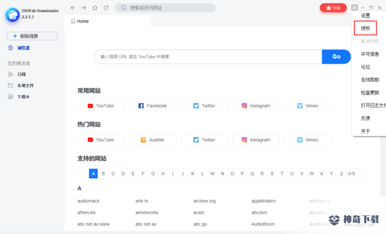Go to the home page icon in toolbar
This screenshot has width=386, height=234.
pos(95,8)
